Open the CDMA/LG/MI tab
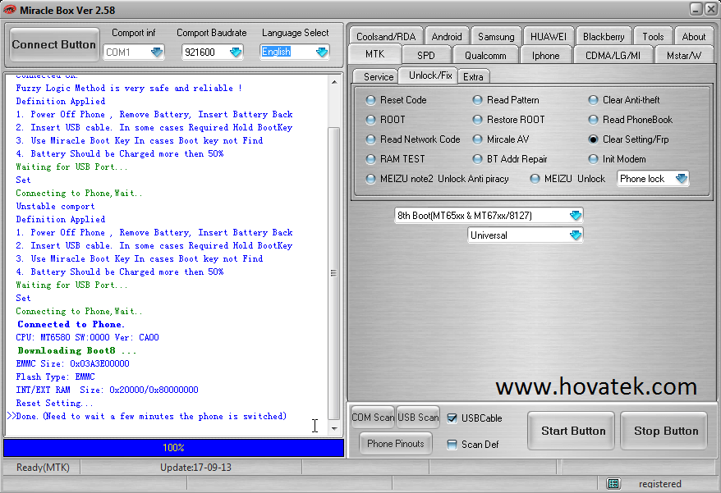Screen dimensions: 721x493 pos(613,56)
